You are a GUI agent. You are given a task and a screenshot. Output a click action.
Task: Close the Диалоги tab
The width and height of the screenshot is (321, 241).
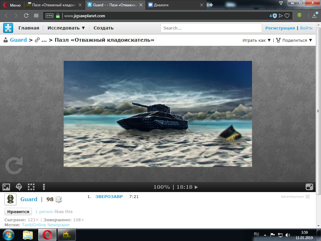tap(202, 5)
